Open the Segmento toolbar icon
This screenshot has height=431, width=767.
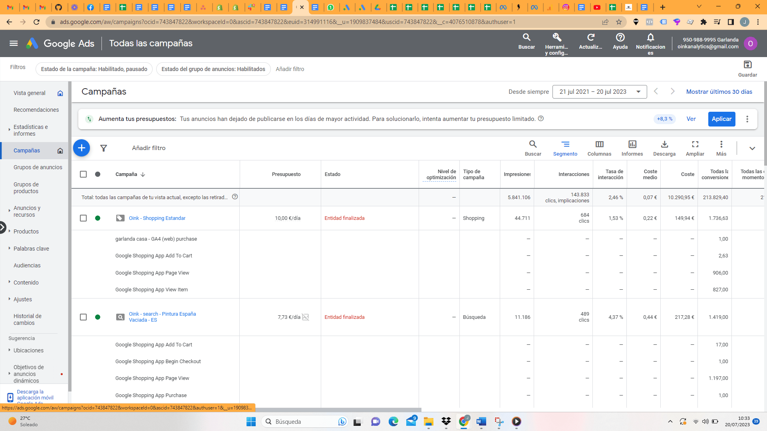pyautogui.click(x=565, y=148)
